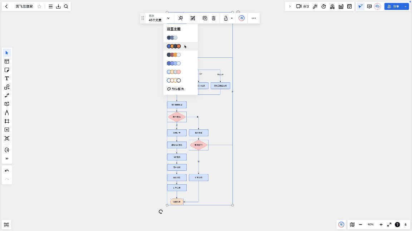The height and width of the screenshot is (231, 412).
Task: Open the AI assistant head icon in sidebar
Action: coord(7,150)
